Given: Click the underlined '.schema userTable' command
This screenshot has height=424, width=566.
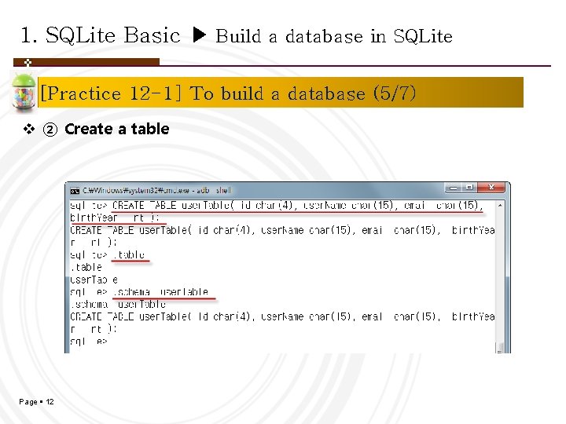Looking at the screenshot, I should pyautogui.click(x=161, y=291).
